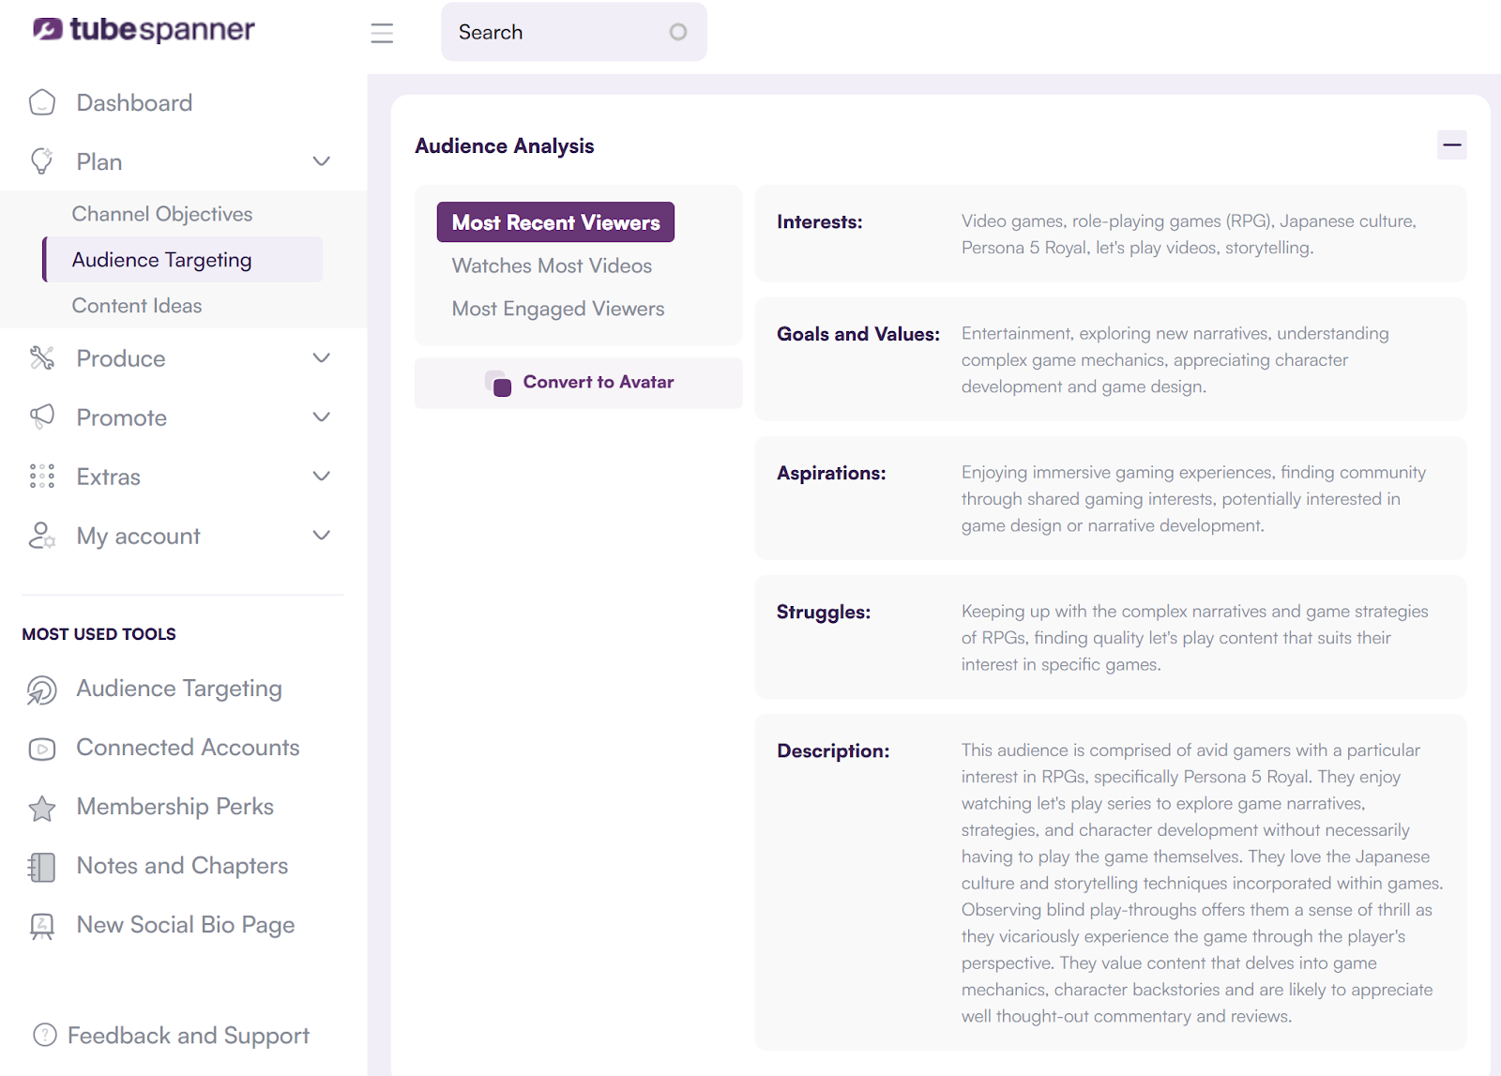
Task: Click the MOST USED TOOLS heading
Action: (x=99, y=634)
